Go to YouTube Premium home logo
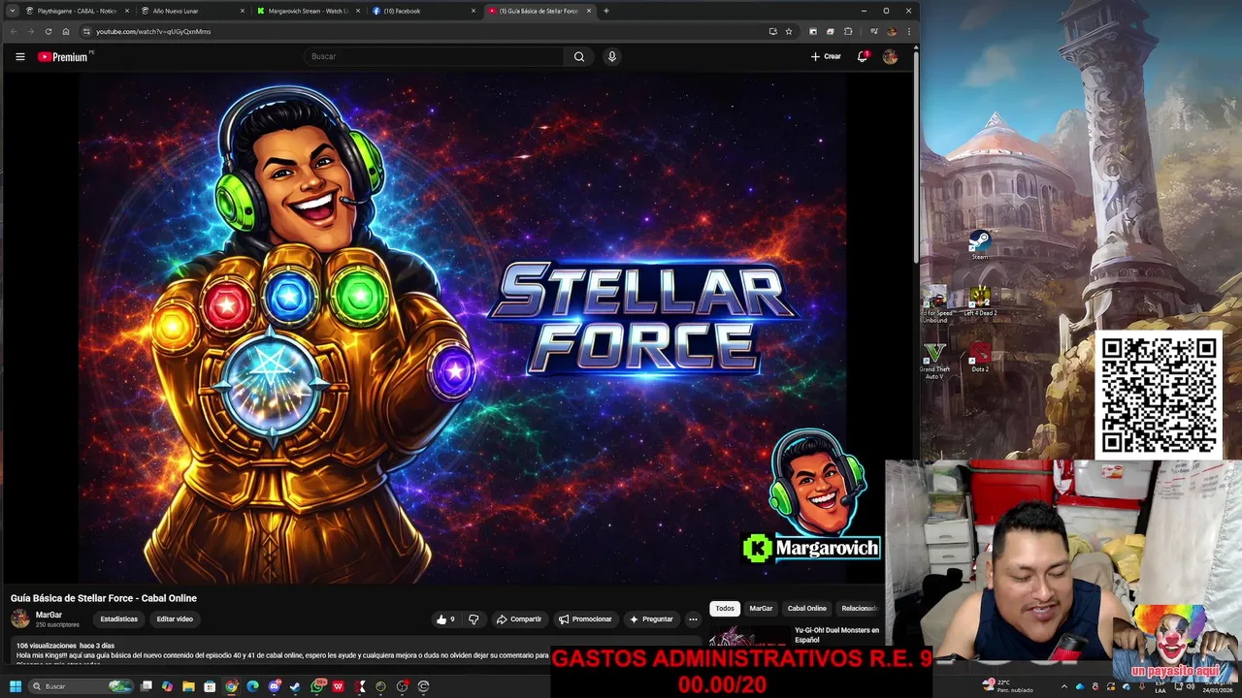The width and height of the screenshot is (1242, 698). 63,57
